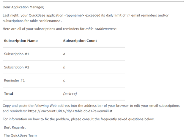Select the Subscription Name column header
This screenshot has height=140, width=186.
(21, 41)
